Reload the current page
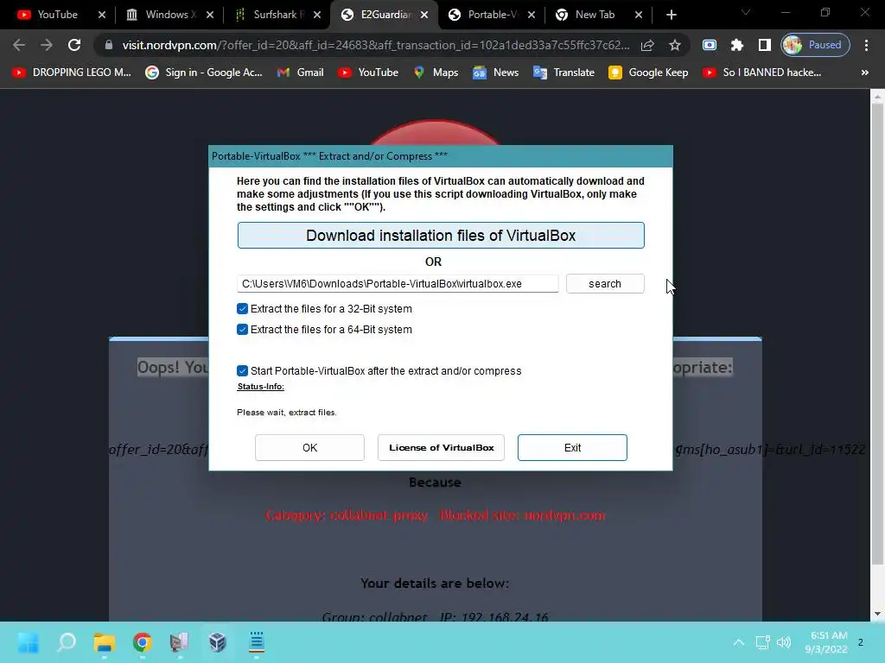Screen dimensions: 885x663 [74, 45]
